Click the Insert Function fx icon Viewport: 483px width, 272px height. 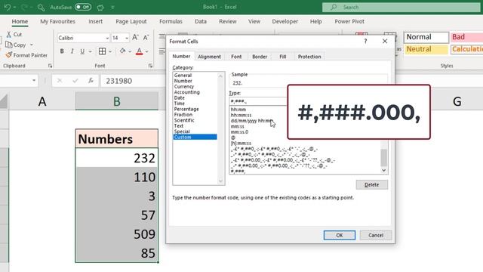(x=91, y=81)
